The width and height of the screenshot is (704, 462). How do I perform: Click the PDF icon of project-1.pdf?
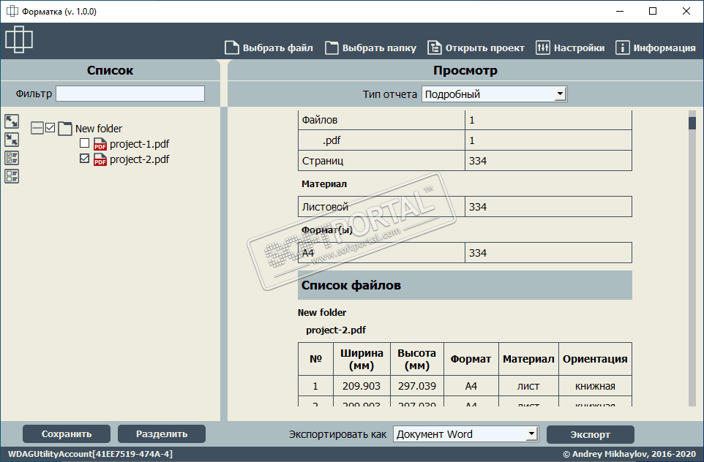point(100,144)
